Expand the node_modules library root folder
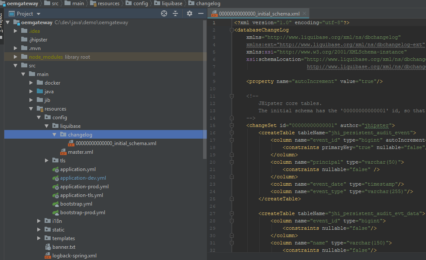 [x=16, y=57]
